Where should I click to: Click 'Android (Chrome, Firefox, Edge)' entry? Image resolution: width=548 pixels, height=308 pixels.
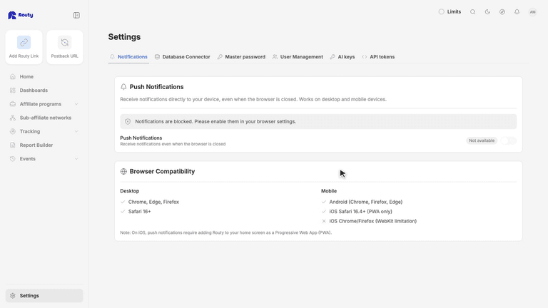365,202
